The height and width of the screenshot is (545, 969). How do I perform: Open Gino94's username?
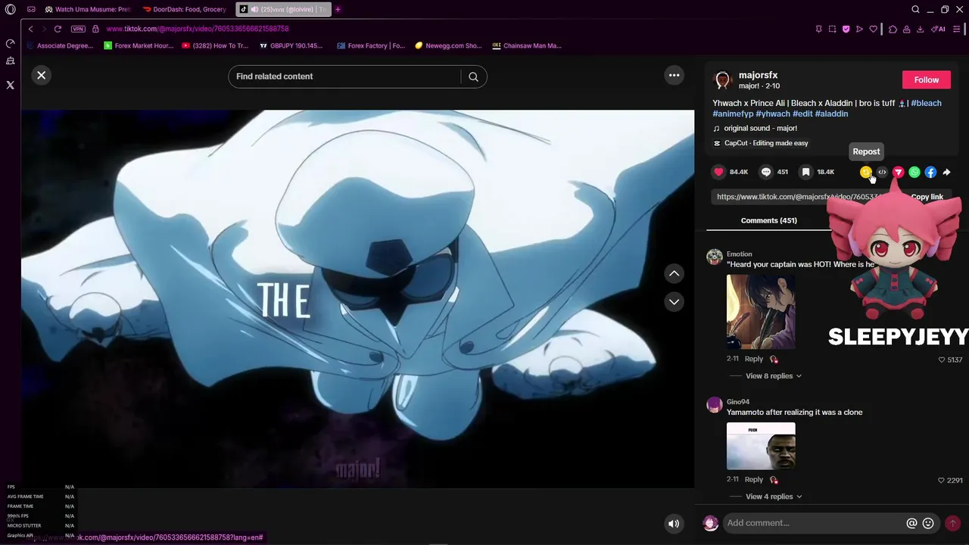pyautogui.click(x=738, y=402)
